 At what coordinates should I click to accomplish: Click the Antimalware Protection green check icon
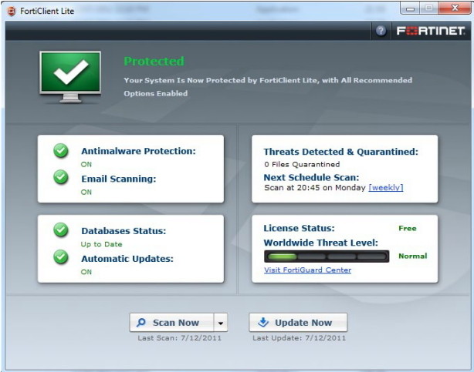(x=61, y=151)
